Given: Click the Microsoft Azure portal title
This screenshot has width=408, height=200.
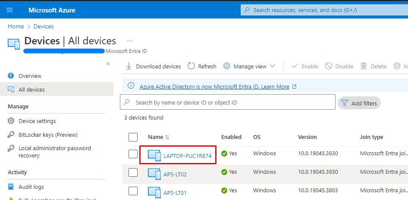Looking at the screenshot, I should click(x=52, y=10).
